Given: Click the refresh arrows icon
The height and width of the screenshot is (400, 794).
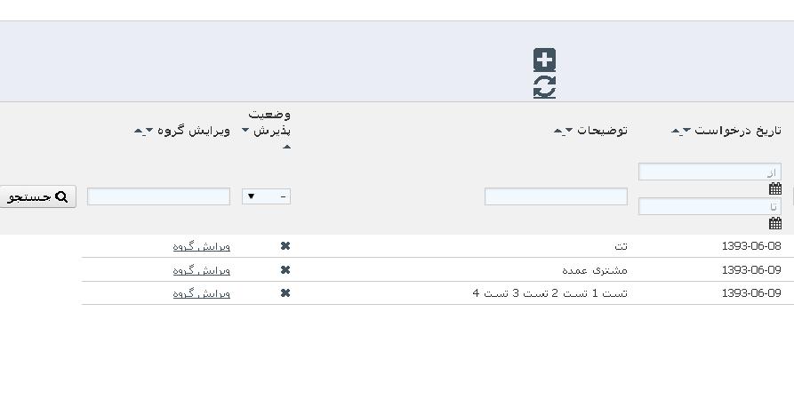Looking at the screenshot, I should pos(544,86).
